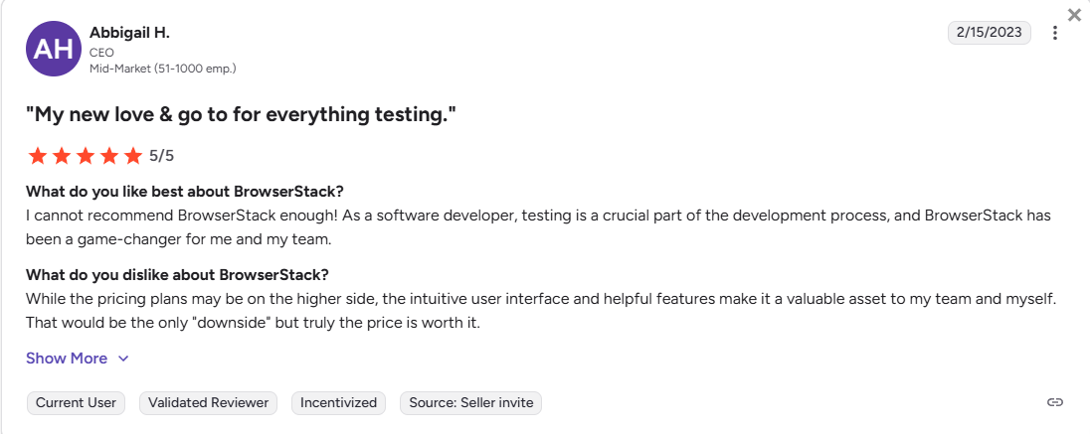Copy the review link via chain icon
Viewport: 1090px width, 434px height.
coord(1055,402)
